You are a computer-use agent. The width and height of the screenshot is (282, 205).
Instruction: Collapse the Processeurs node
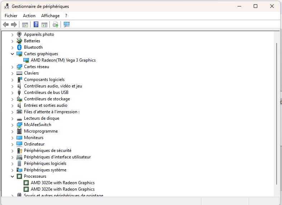click(12, 176)
